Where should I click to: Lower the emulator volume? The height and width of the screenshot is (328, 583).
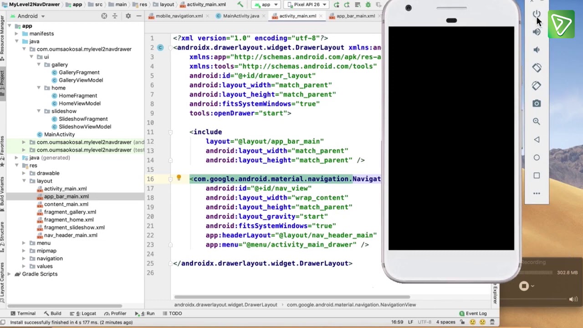click(537, 50)
